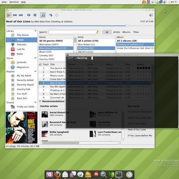Toggle repeat mode
179x179 pixels.
click(x=29, y=15)
